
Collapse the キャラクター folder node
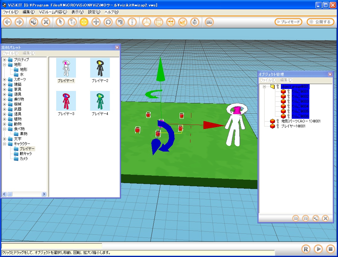pos(5,144)
